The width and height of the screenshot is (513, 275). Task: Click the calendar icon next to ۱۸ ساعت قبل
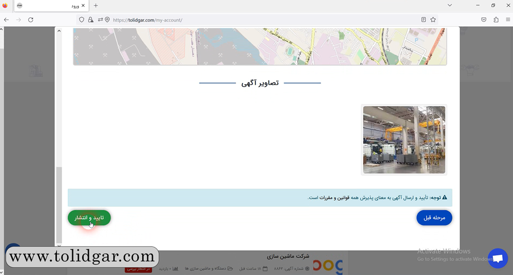click(265, 269)
